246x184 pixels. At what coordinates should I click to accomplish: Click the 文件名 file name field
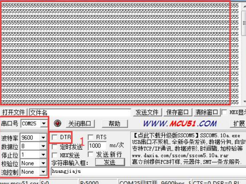(x=80, y=112)
